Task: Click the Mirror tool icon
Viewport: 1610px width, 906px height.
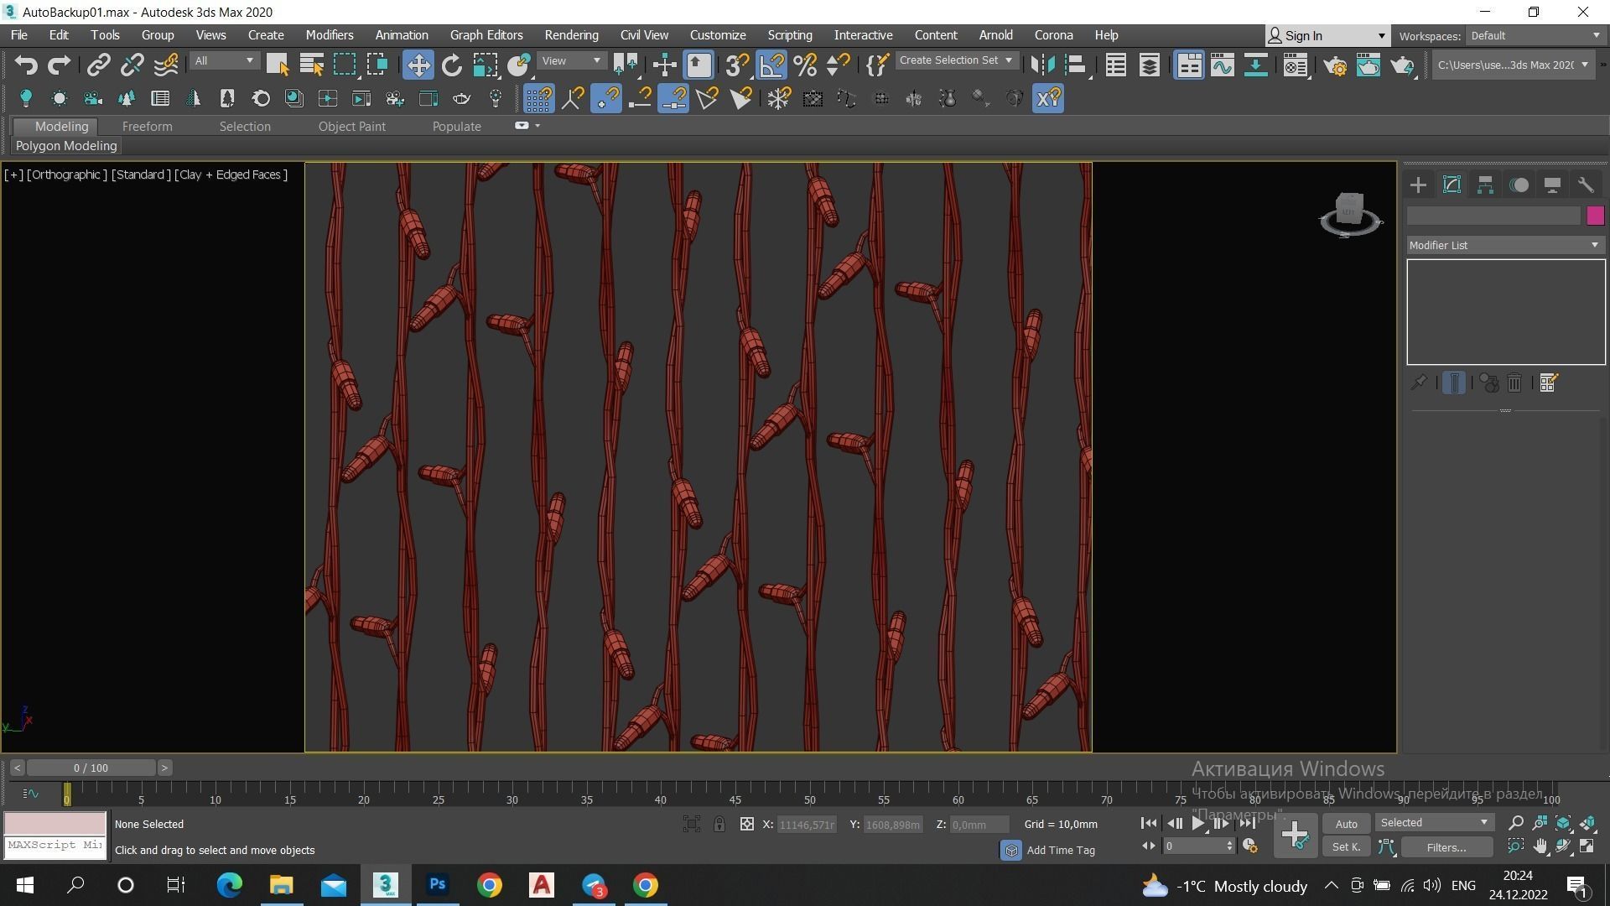Action: pos(1042,65)
